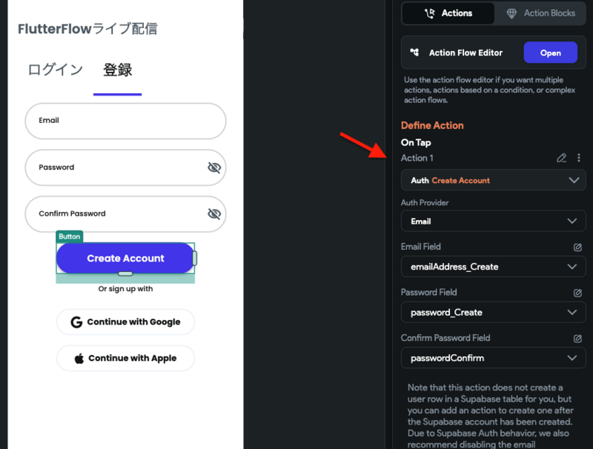Click the Confirm Password input field

point(125,214)
